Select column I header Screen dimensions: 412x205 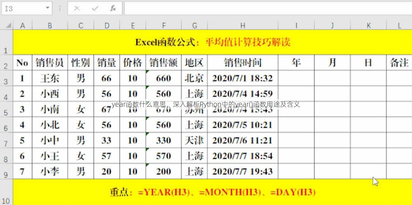coord(296,25)
